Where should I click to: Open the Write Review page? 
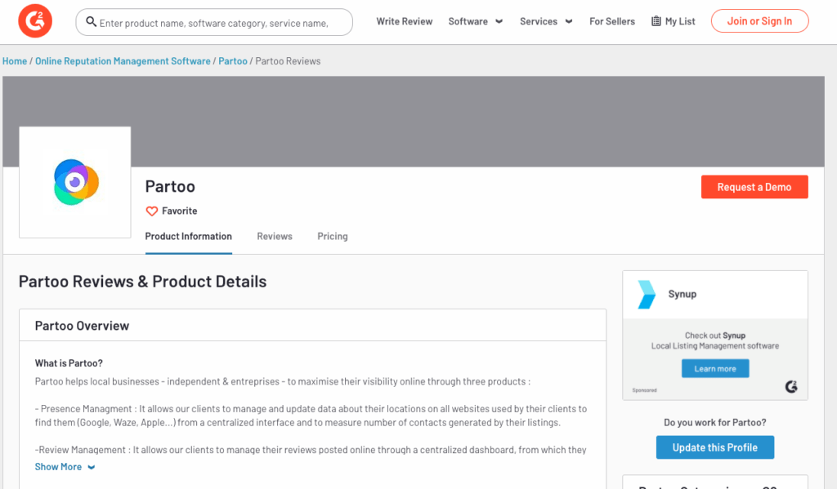point(404,21)
